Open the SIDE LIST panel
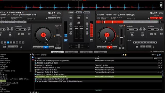Viewport: 165px width, 93px height. (98, 90)
